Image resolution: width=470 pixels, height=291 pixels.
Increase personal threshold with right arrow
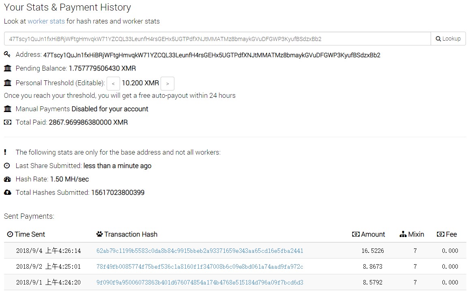pyautogui.click(x=167, y=83)
